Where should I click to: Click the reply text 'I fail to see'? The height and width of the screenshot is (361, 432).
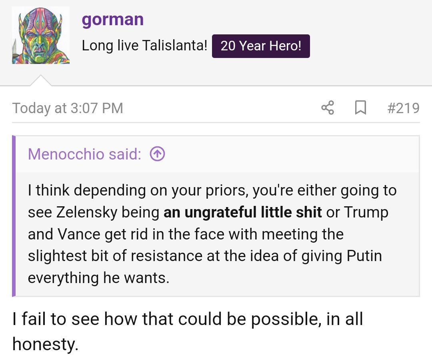point(56,319)
